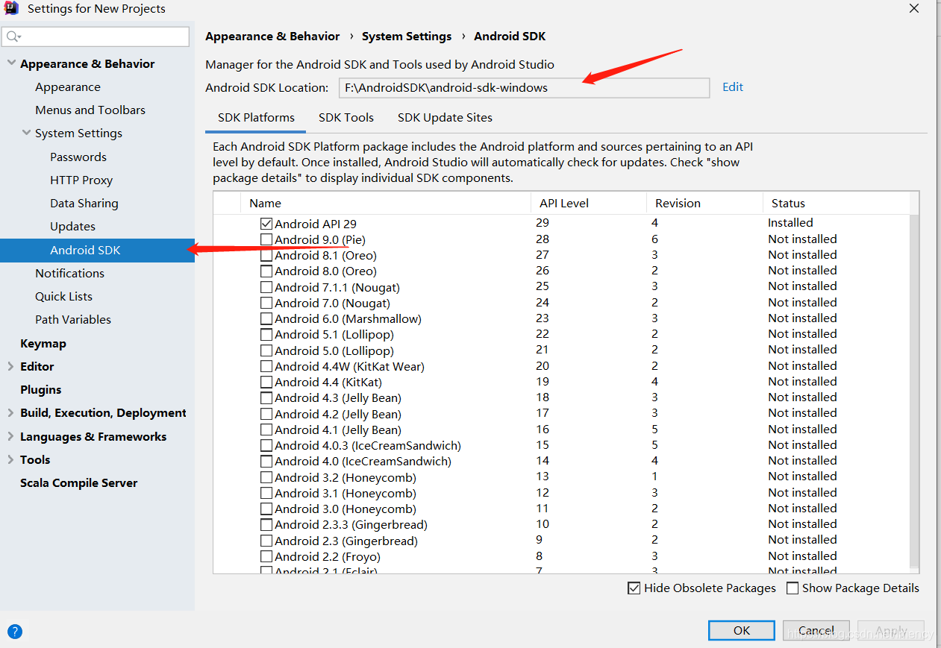Open the Keymap settings
Viewport: 941px width, 648px height.
pos(43,343)
